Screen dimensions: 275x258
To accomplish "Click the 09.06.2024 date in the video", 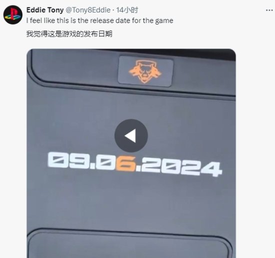I will (x=134, y=164).
